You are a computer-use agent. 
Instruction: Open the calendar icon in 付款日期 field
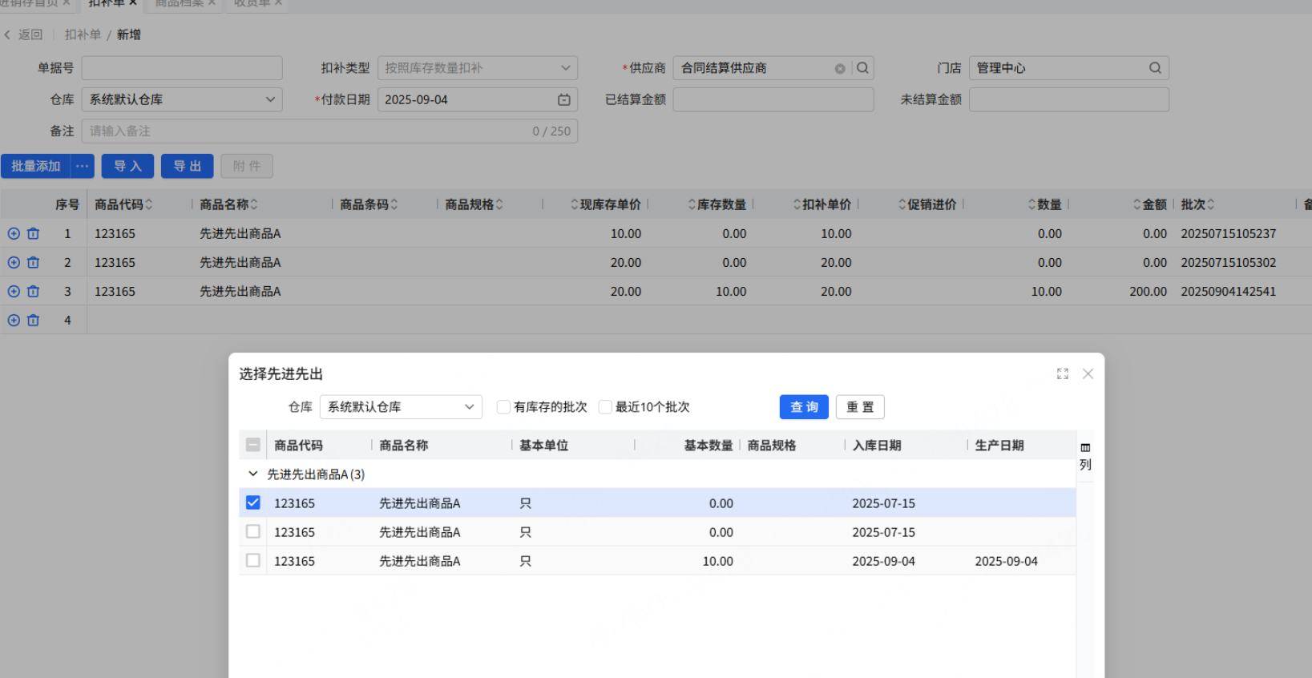click(x=563, y=100)
